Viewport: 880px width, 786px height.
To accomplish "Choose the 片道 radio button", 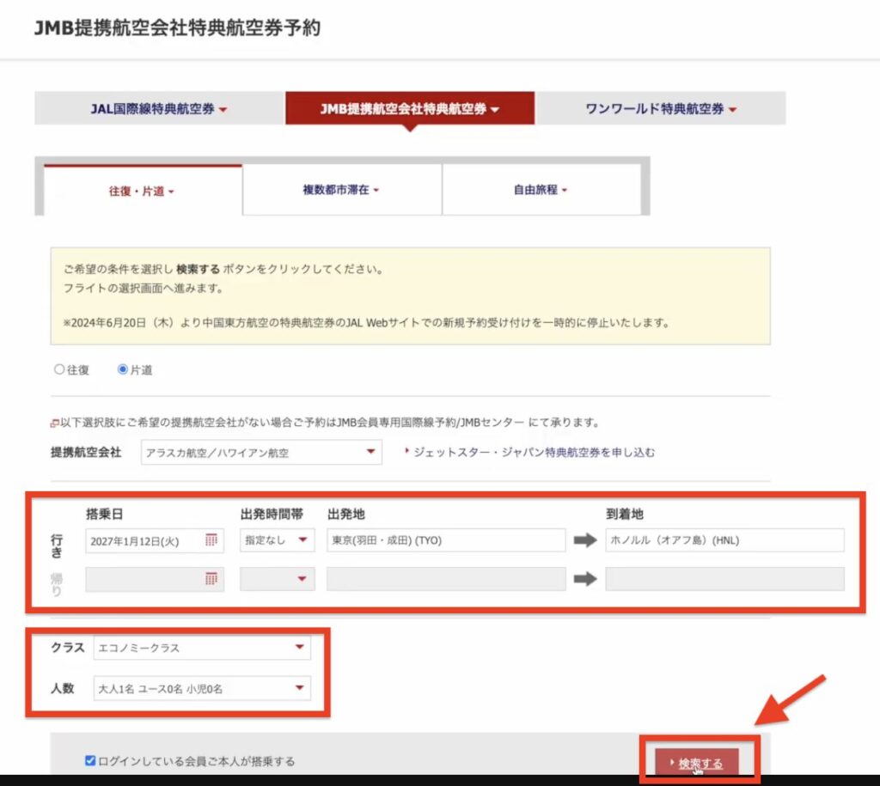I will pos(122,369).
